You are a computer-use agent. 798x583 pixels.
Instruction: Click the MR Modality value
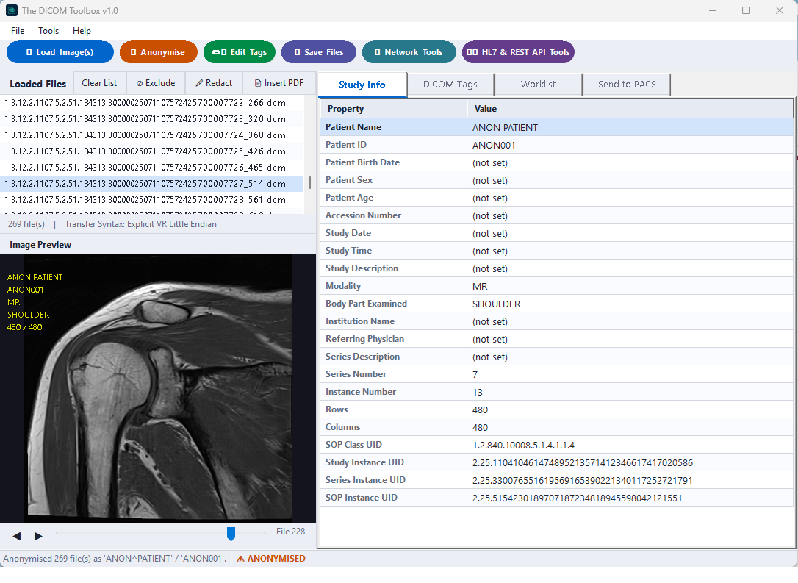(480, 286)
